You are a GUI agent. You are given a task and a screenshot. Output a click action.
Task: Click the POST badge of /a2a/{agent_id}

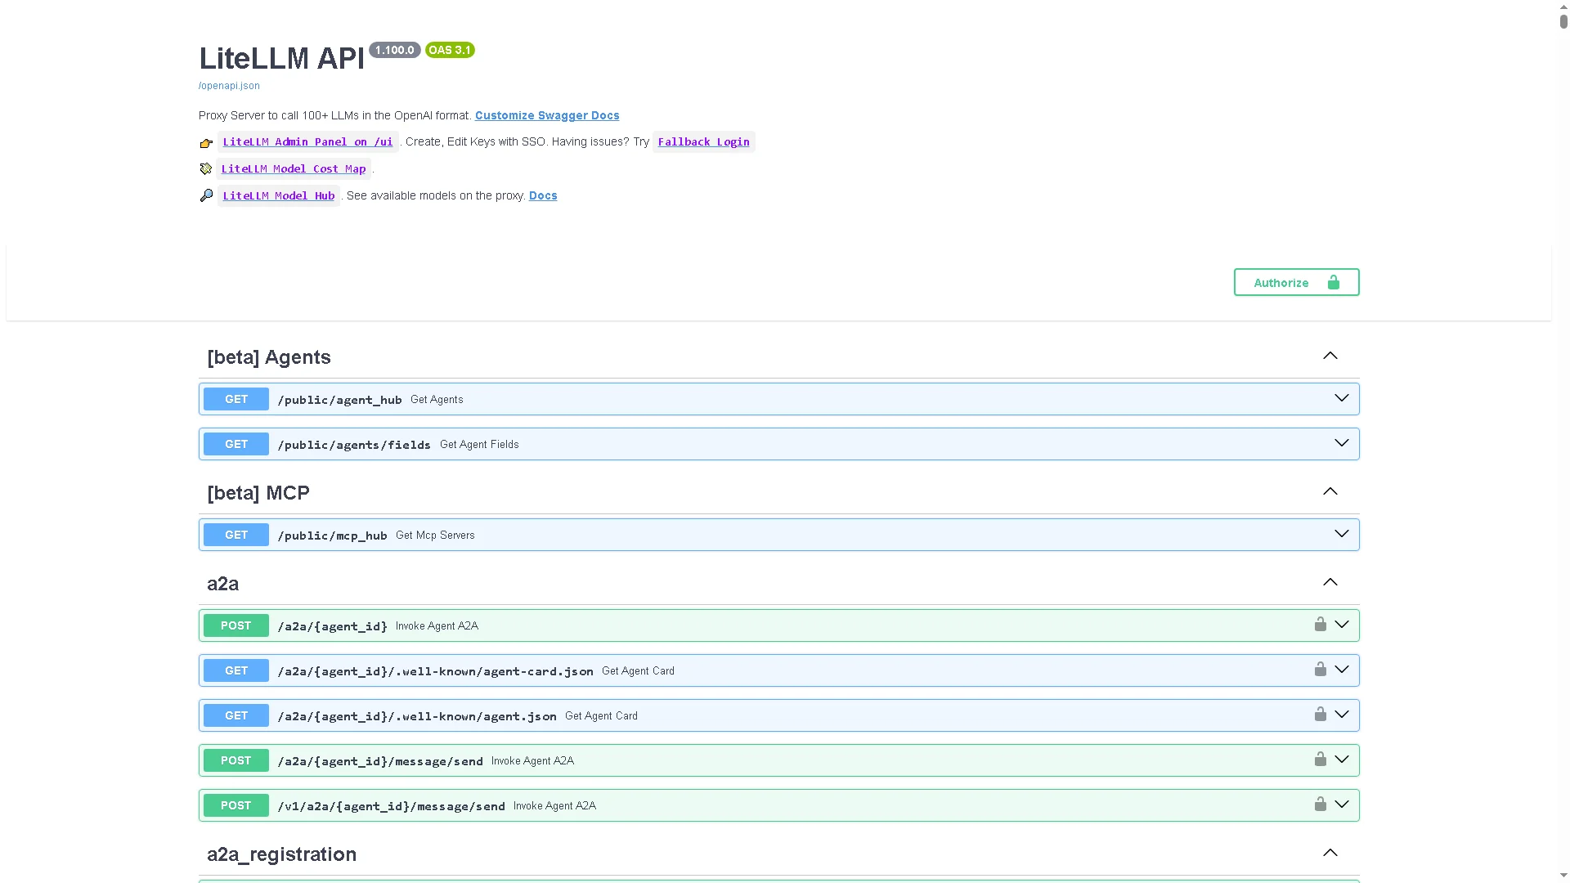pyautogui.click(x=236, y=625)
